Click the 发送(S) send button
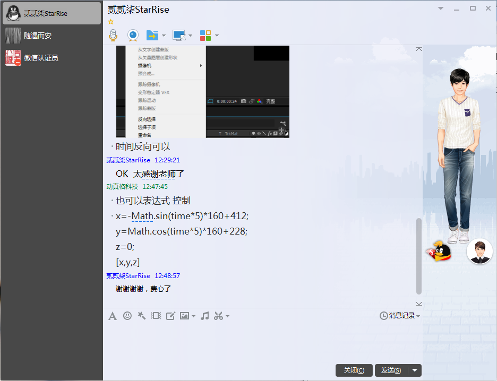 pyautogui.click(x=391, y=370)
